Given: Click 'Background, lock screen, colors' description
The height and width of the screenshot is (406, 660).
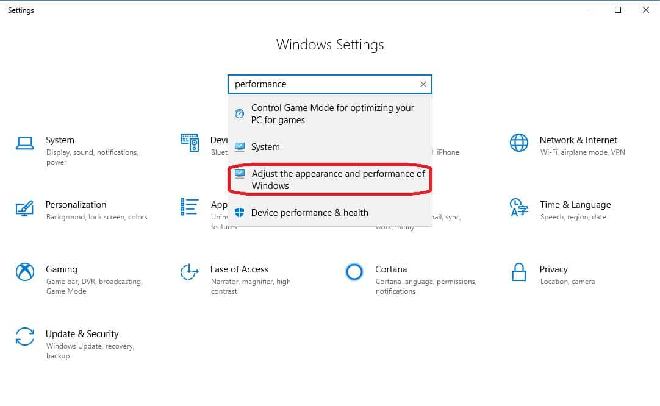Looking at the screenshot, I should tap(97, 217).
